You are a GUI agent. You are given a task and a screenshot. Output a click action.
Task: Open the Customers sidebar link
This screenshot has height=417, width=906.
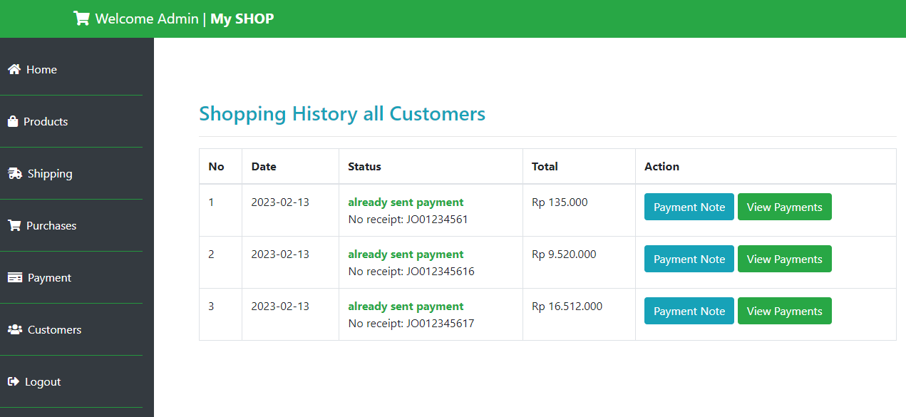click(x=71, y=329)
